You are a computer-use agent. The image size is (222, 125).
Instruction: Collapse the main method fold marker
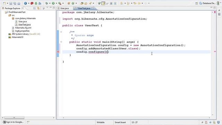61,42
